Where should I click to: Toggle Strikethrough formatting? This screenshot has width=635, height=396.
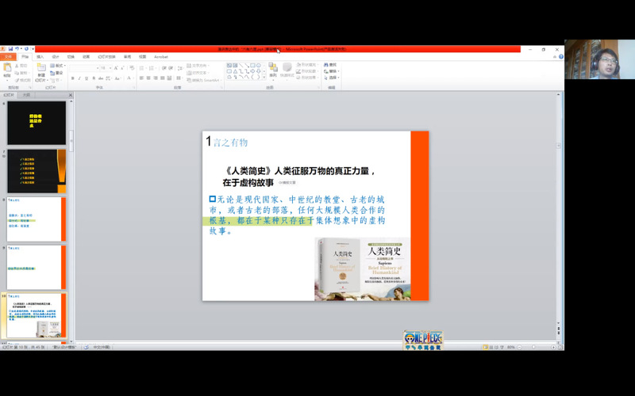coord(101,78)
